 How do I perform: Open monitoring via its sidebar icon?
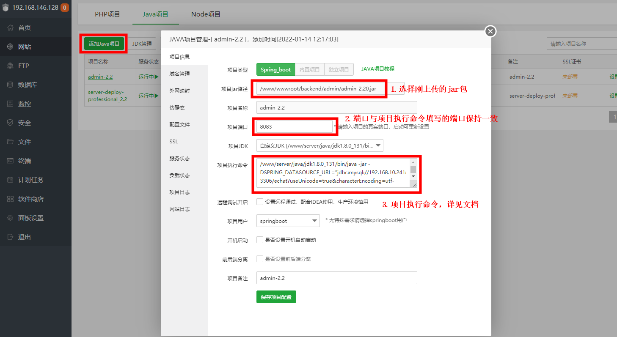(x=10, y=104)
